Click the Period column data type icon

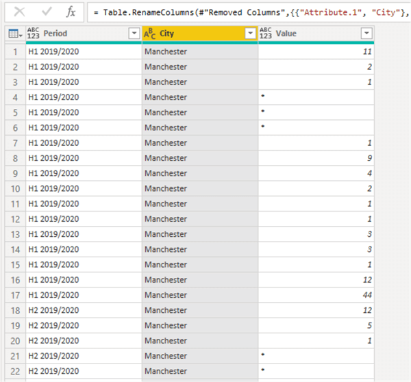(x=34, y=34)
